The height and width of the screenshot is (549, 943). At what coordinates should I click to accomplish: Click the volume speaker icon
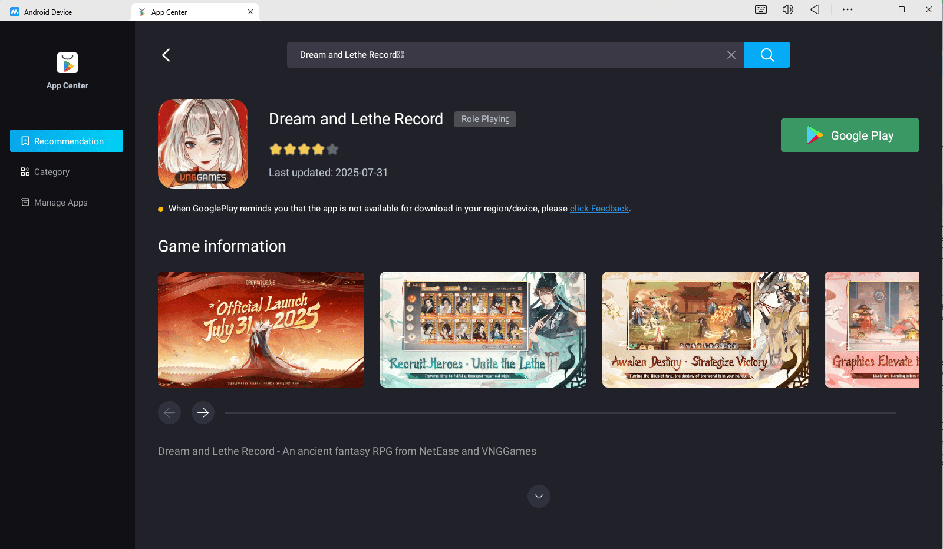pos(787,9)
